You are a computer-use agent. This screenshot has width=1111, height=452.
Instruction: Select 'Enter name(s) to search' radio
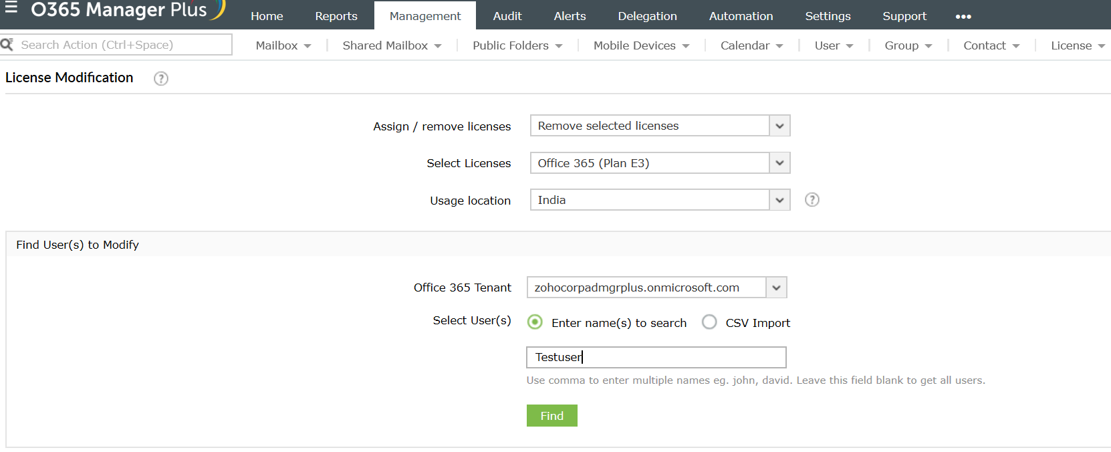(x=535, y=322)
